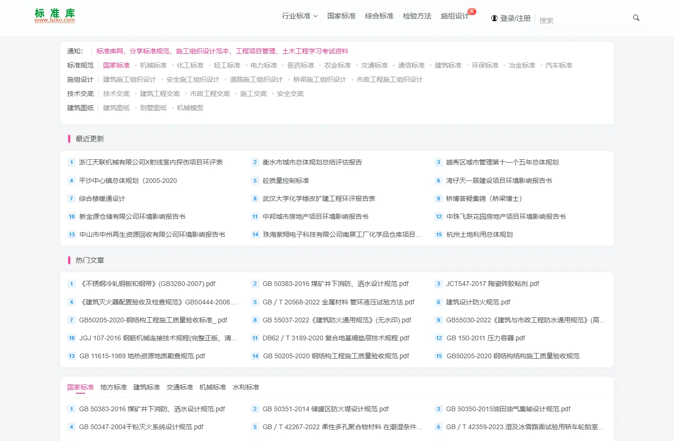Focus the 搜索 input field
The width and height of the screenshot is (674, 441).
click(x=584, y=20)
